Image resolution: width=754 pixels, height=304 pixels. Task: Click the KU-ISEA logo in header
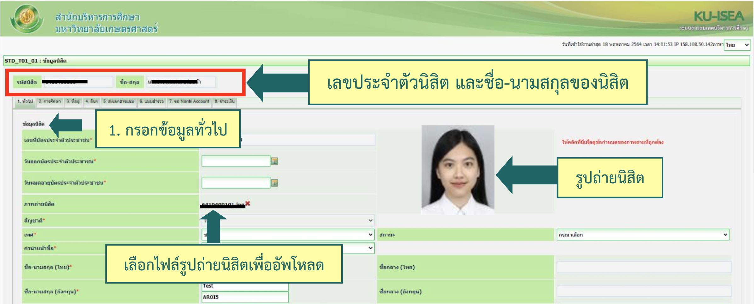click(x=719, y=16)
